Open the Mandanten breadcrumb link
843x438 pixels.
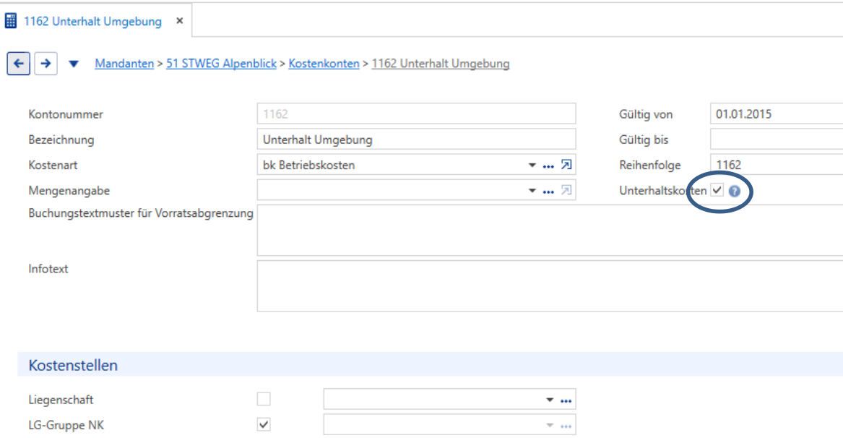[x=124, y=64]
